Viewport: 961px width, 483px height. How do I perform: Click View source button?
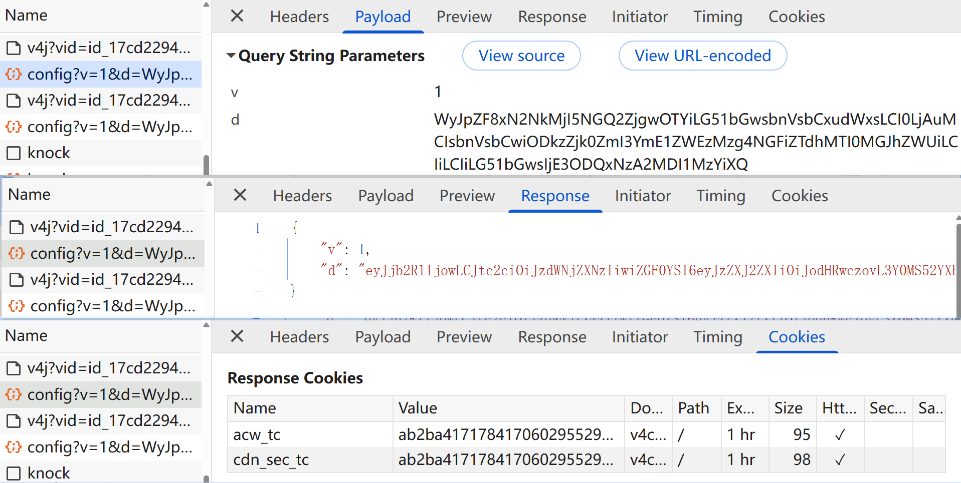tap(521, 56)
